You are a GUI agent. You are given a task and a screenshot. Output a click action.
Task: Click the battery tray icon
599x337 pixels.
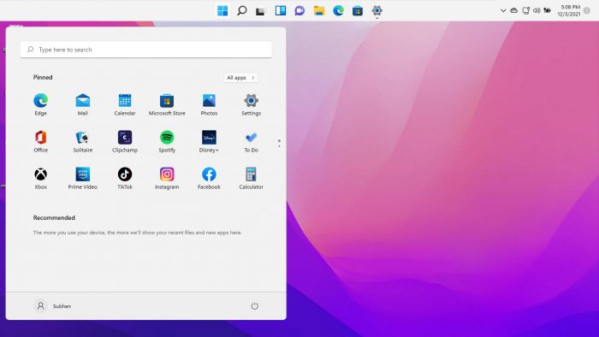point(547,10)
